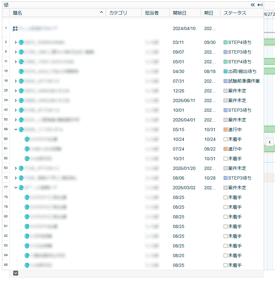Image resolution: width=275 pixels, height=282 pixels.
Task: Expand the tree item in row 2
Action: pyautogui.click(x=16, y=42)
